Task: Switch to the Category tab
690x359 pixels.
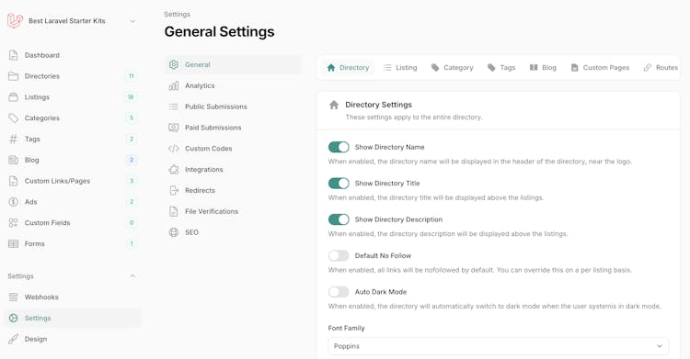Action: (x=452, y=68)
